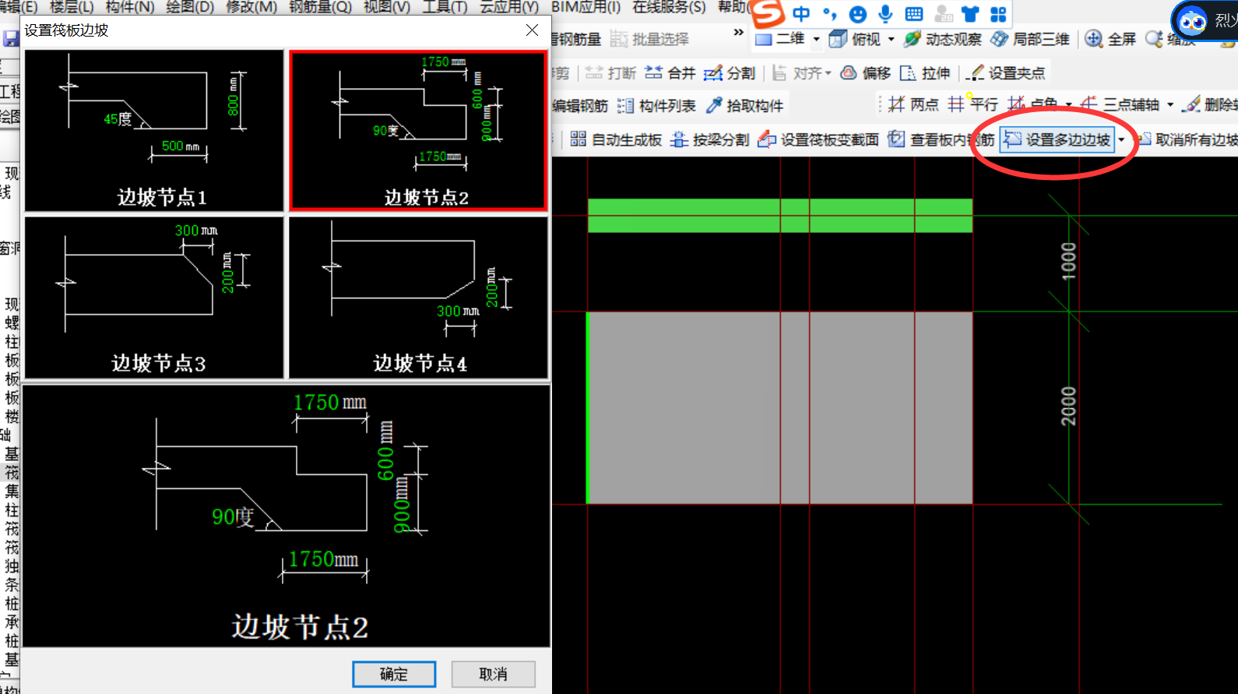1238x694 pixels.
Task: Open the 在线服务(S) menu
Action: (x=669, y=7)
